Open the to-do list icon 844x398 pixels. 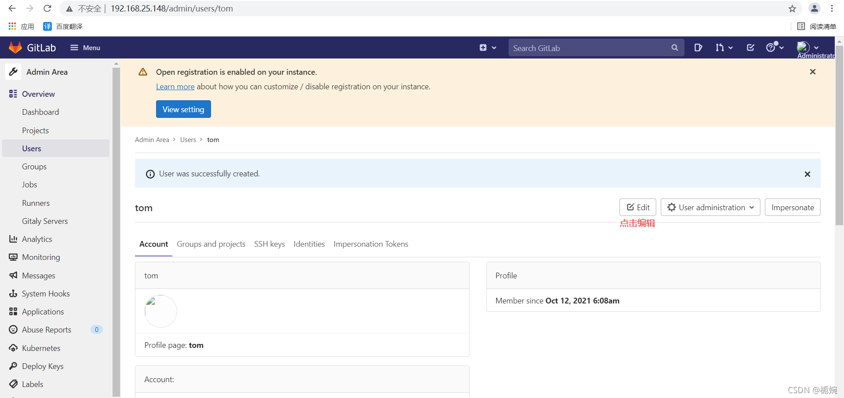(x=751, y=47)
